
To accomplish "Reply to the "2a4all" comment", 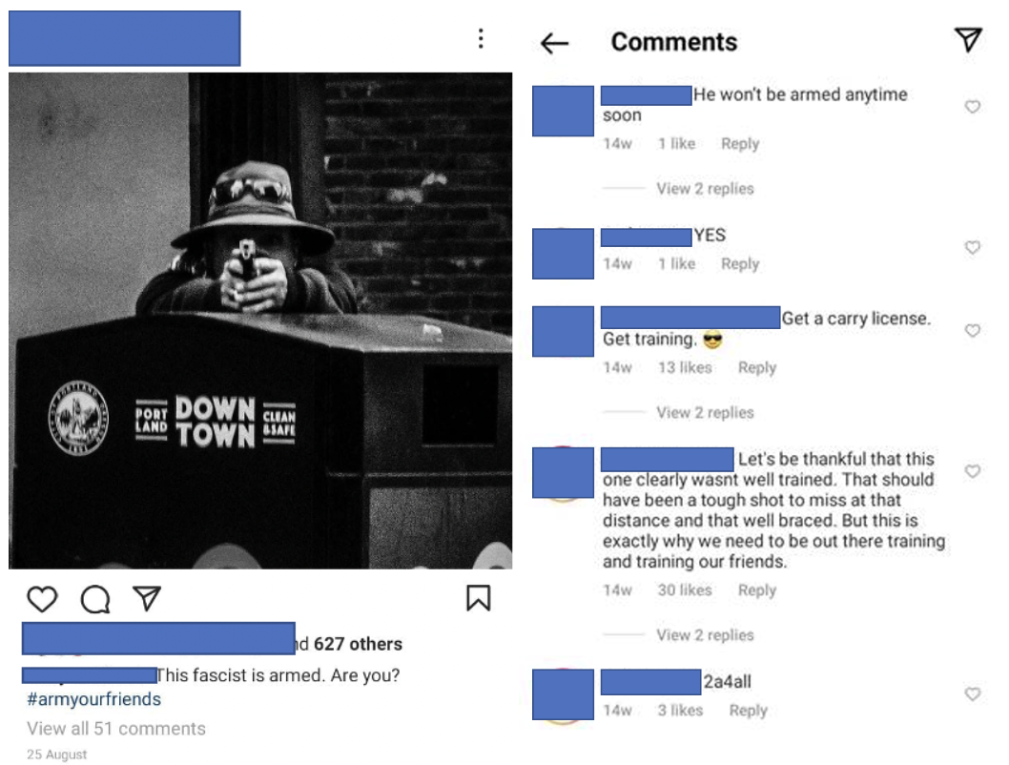I will (748, 711).
